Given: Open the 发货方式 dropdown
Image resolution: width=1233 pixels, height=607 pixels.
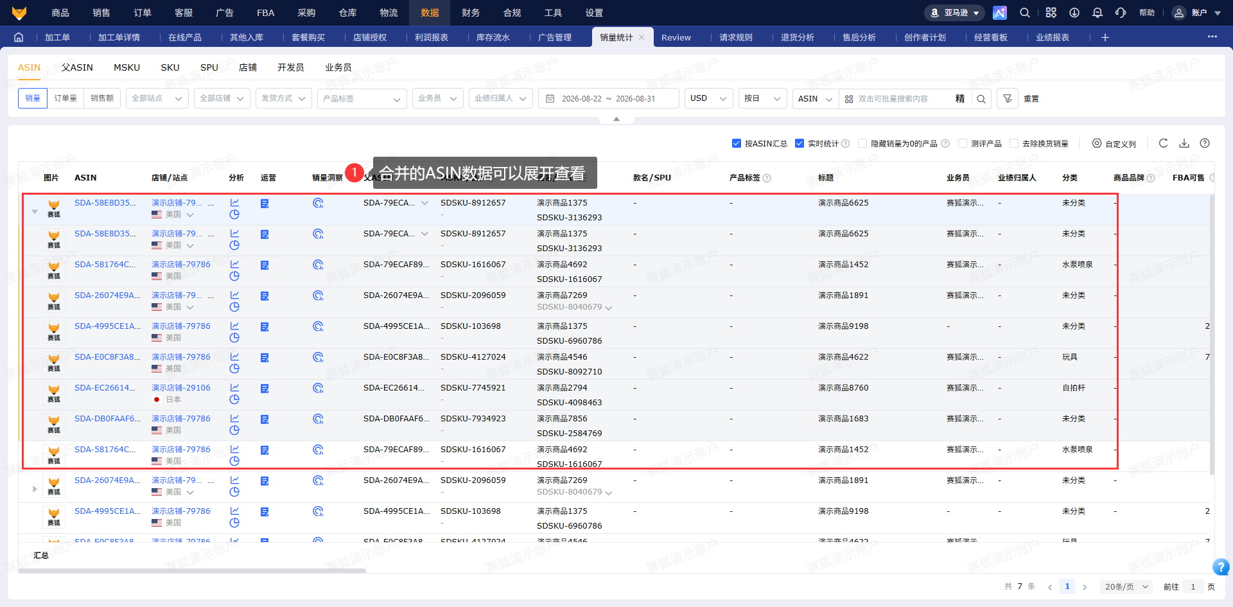Looking at the screenshot, I should pyautogui.click(x=284, y=98).
